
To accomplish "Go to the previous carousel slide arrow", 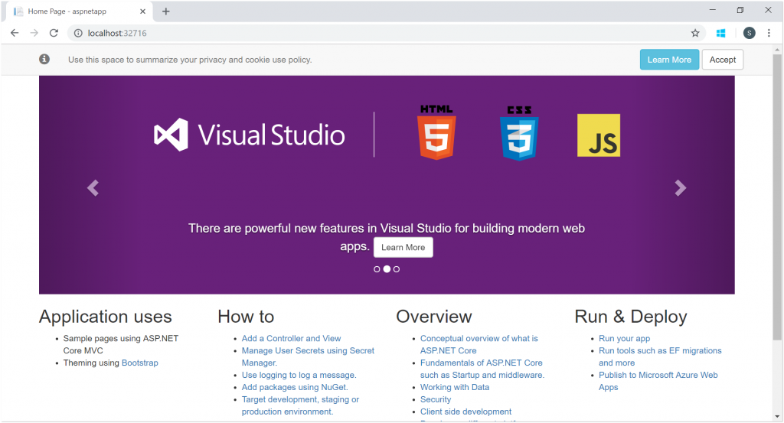I will coord(93,187).
